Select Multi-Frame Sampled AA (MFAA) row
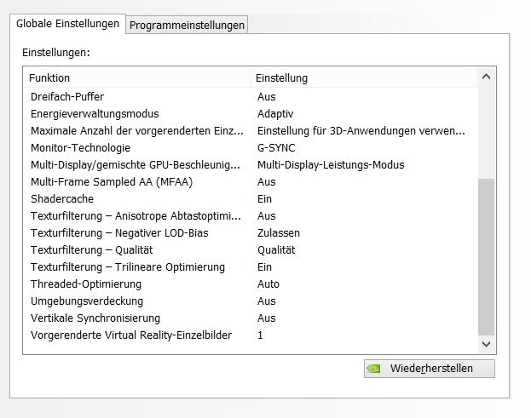The width and height of the screenshot is (531, 418). 251,182
